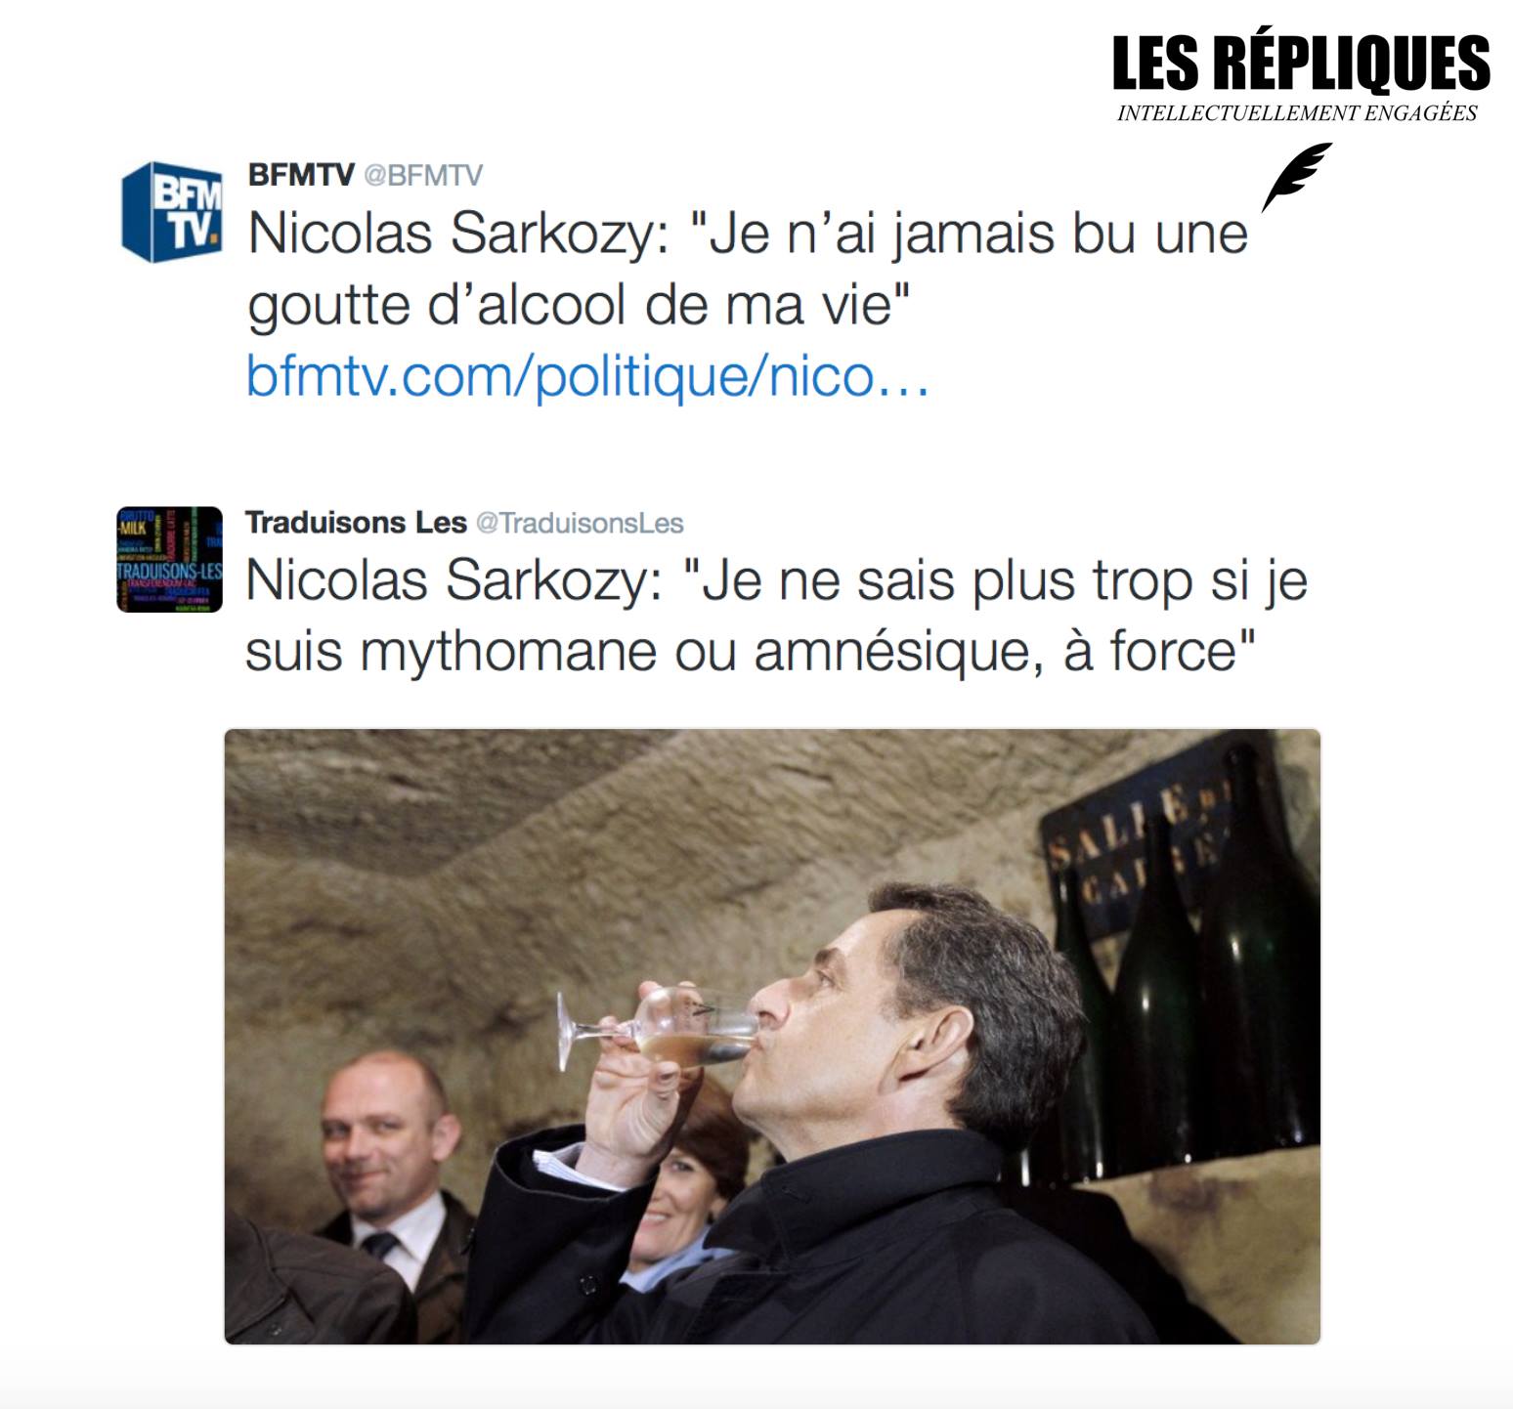
Task: Open the BFMTV profile avatar logo
Action: (x=172, y=212)
